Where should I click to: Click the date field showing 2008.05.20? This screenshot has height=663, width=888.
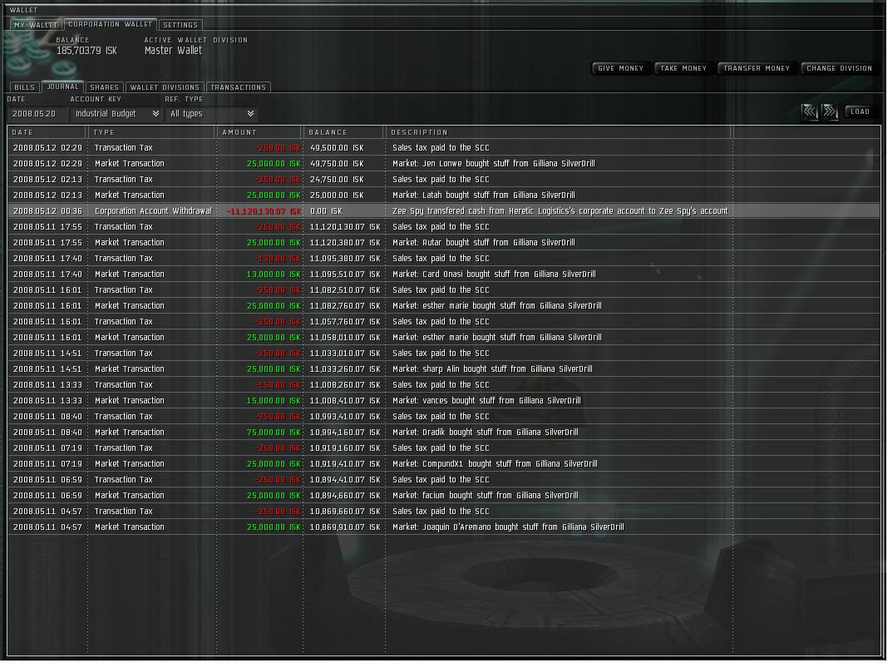[36, 114]
